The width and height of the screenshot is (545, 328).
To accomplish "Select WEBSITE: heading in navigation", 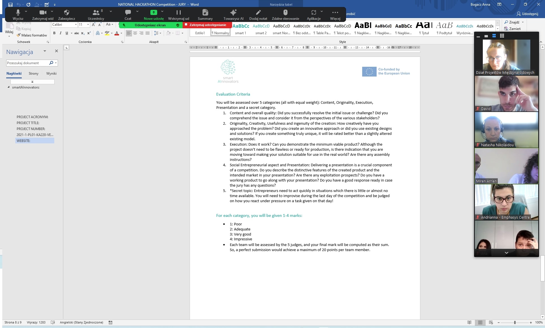I will 35,141.
